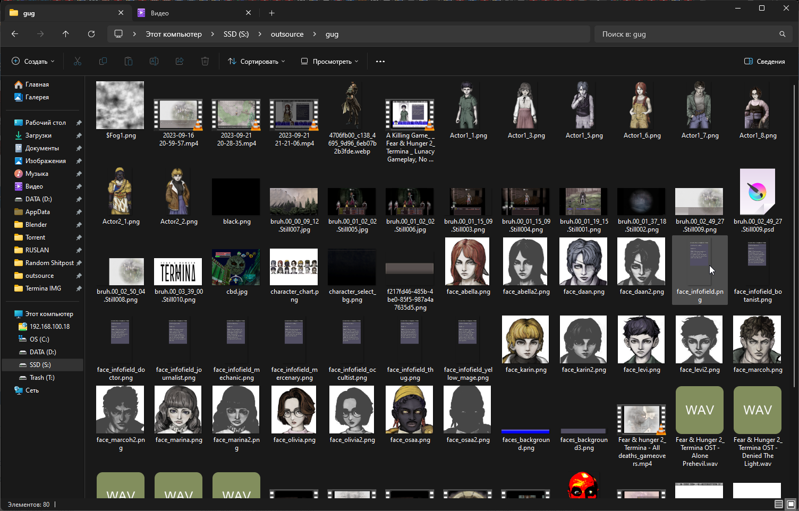Expand chevron after Этот компьютер in path
Image resolution: width=799 pixels, height=511 pixels.
pyautogui.click(x=212, y=34)
